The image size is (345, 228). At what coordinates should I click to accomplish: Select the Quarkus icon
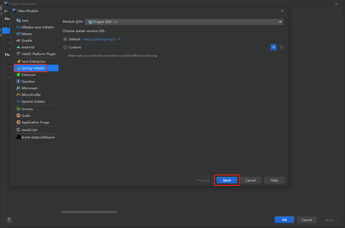pos(18,82)
